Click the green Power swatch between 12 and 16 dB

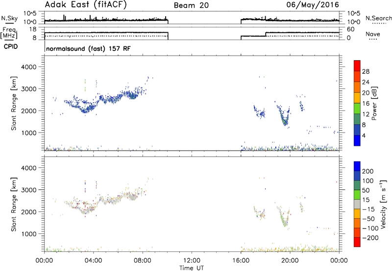[x=357, y=108]
